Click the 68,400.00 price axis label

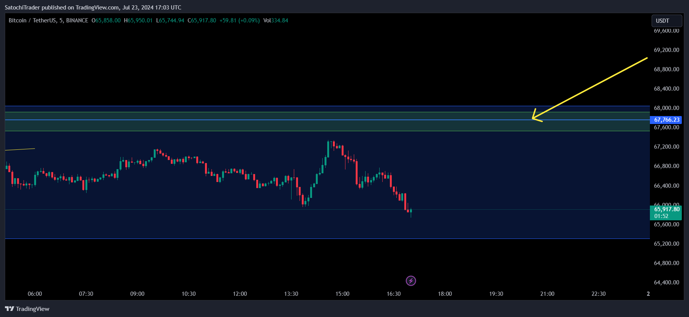pyautogui.click(x=666, y=89)
